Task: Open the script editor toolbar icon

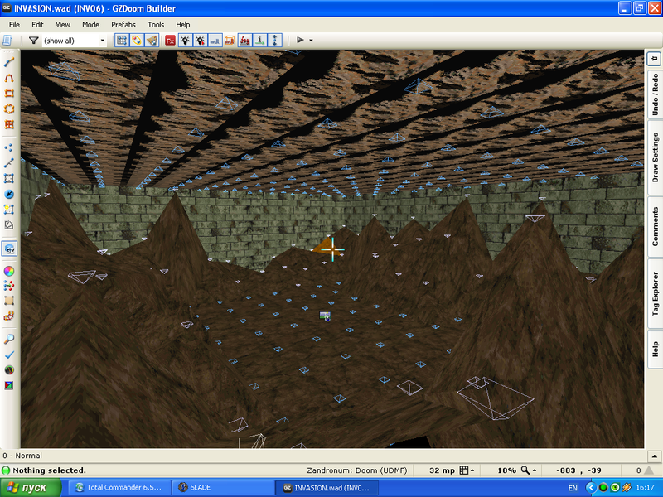Action: coord(7,41)
